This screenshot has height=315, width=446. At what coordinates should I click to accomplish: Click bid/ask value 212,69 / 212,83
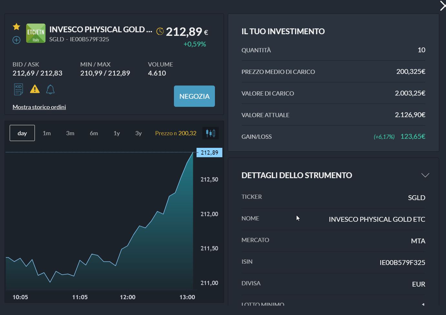pyautogui.click(x=37, y=73)
